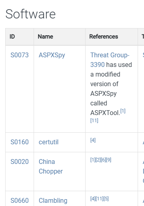Open citation [4] in certutil row
The height and width of the screenshot is (206, 144).
(x=93, y=140)
